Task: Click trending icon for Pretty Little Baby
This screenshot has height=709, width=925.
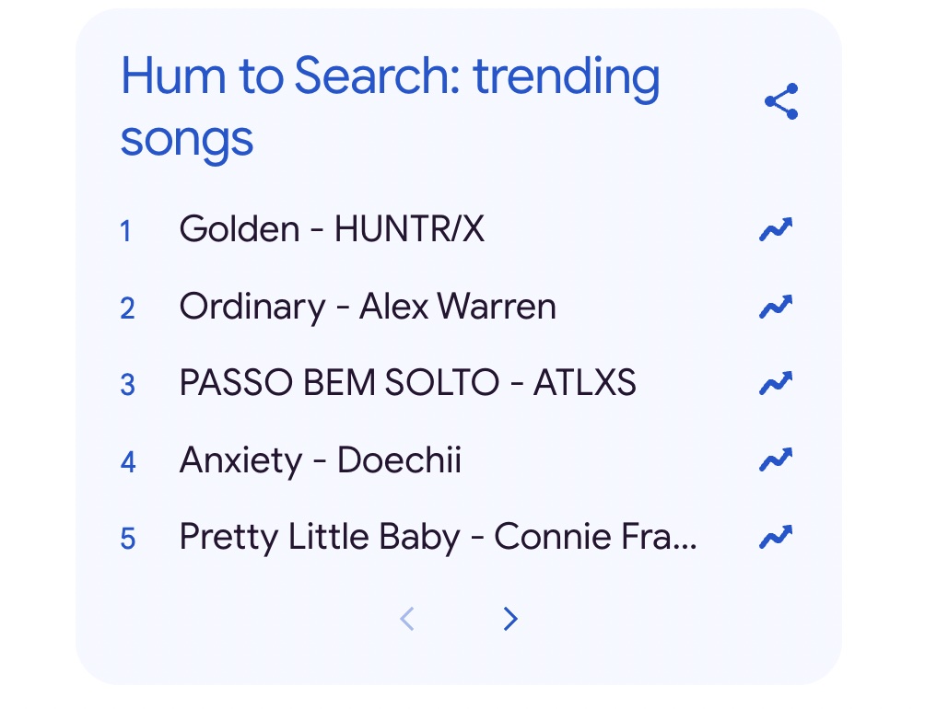Action: point(776,537)
